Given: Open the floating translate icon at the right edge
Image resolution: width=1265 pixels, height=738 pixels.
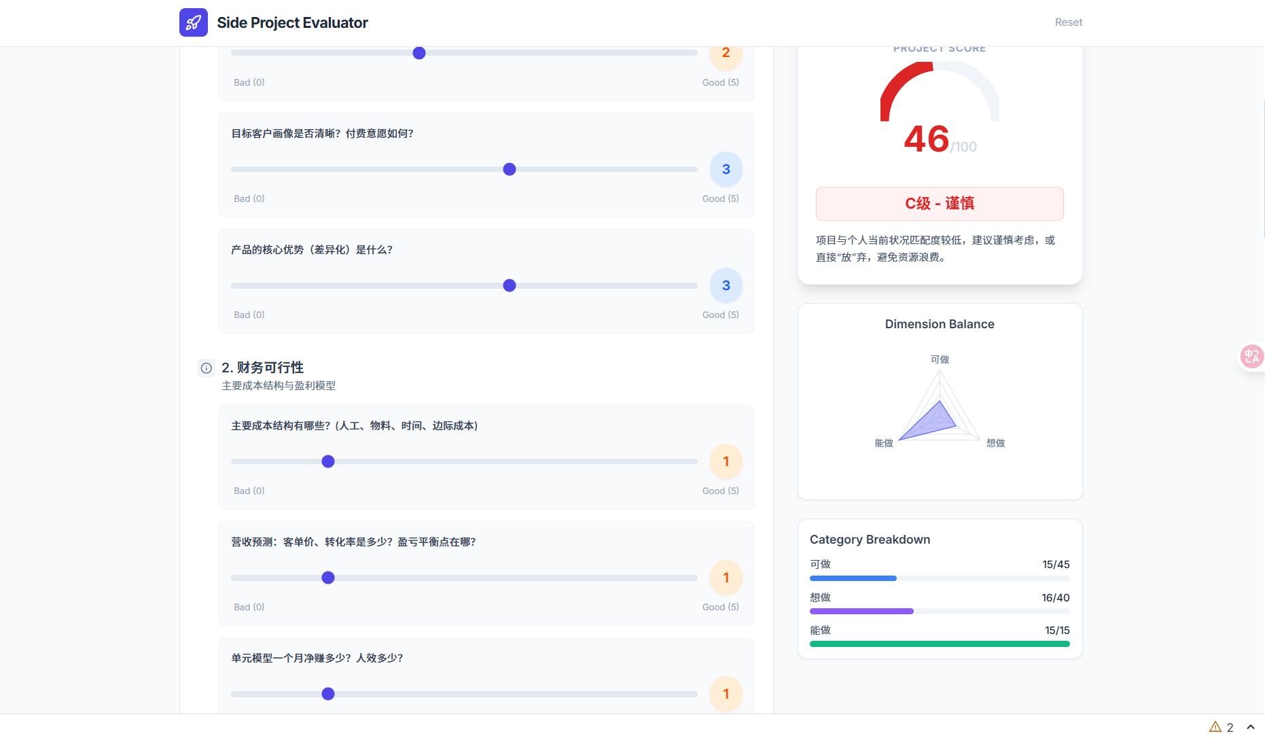Looking at the screenshot, I should click(1251, 356).
